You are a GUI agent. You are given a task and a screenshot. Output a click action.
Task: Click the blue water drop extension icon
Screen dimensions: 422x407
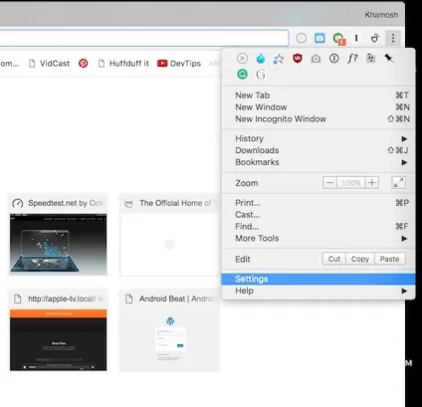click(x=261, y=59)
